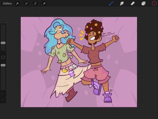This screenshot has width=158, height=119.
Task: Open the Layers panel
Action: tap(143, 3)
